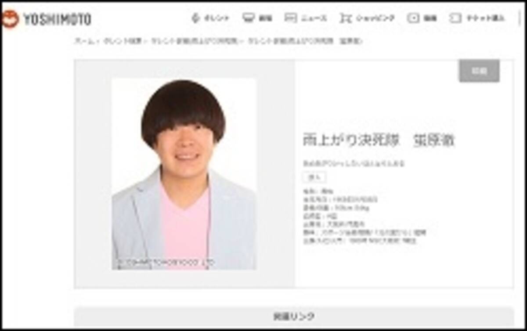Go to ホーム in the breadcrumb
527x331 pixels.
tap(84, 41)
